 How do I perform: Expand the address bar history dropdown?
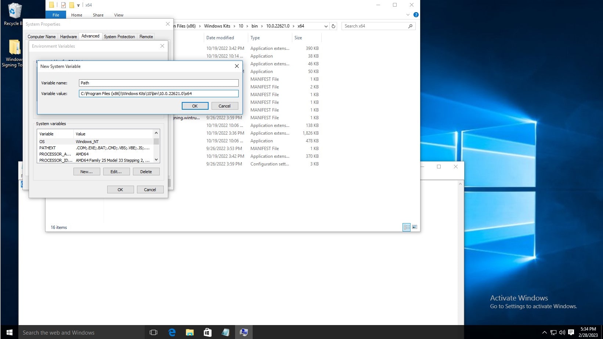pos(326,26)
